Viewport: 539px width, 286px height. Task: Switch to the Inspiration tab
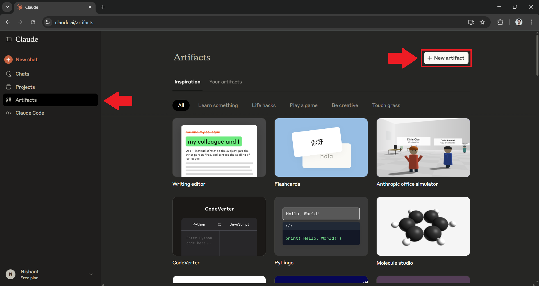187,82
